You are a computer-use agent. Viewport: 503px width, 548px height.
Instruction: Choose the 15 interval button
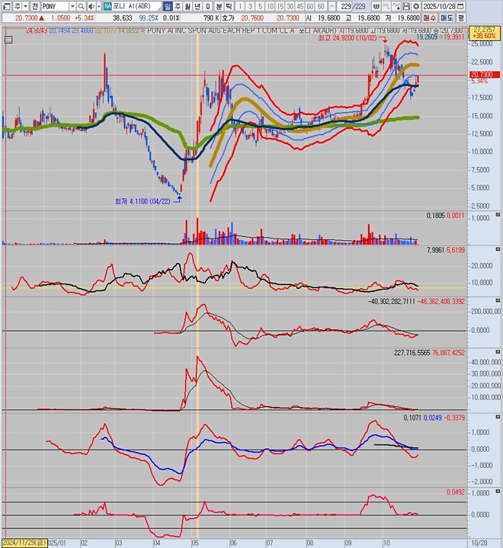280,6
